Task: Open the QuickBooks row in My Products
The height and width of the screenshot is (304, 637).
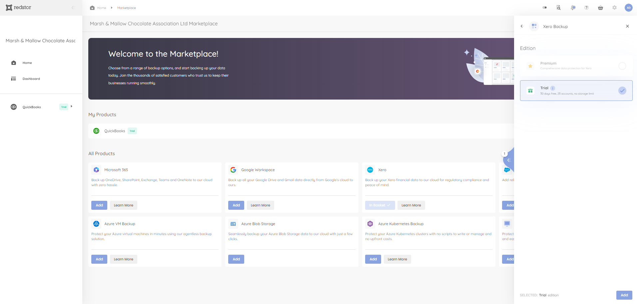Action: (301, 131)
